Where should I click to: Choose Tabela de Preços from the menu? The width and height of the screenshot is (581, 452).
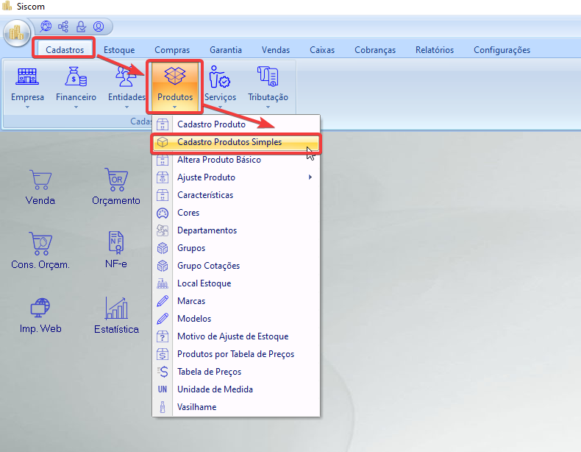[x=209, y=372]
